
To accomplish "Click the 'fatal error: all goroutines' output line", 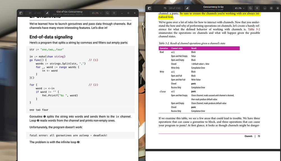I will tap(68, 135).
